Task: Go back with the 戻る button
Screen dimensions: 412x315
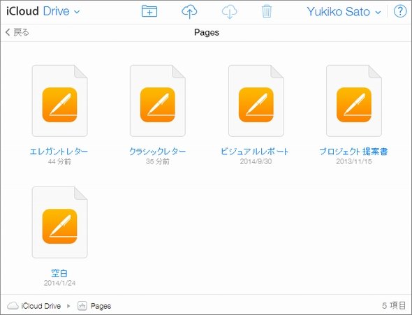Action: tap(17, 32)
